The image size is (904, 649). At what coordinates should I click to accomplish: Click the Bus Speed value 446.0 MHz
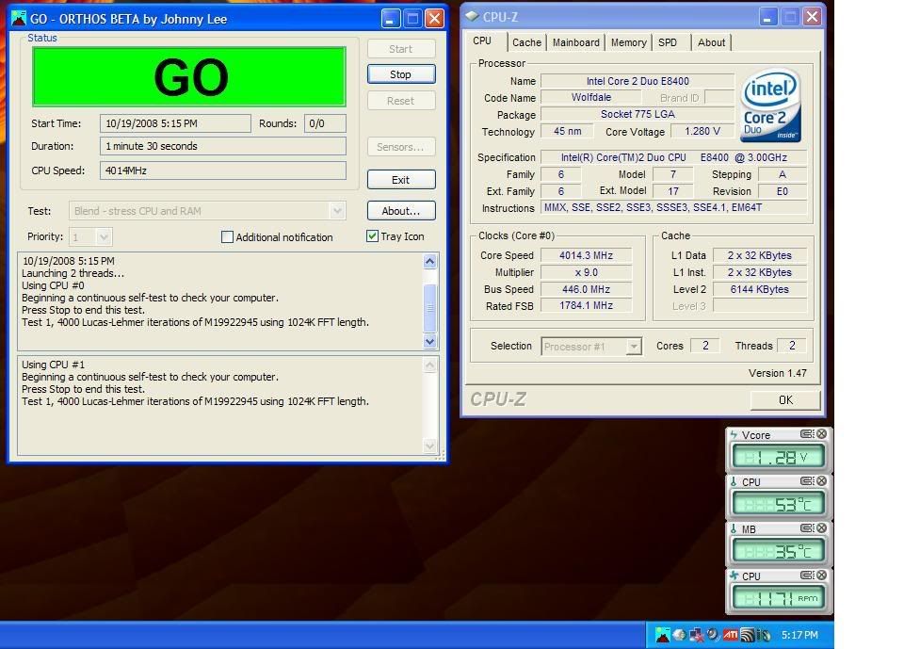(586, 289)
